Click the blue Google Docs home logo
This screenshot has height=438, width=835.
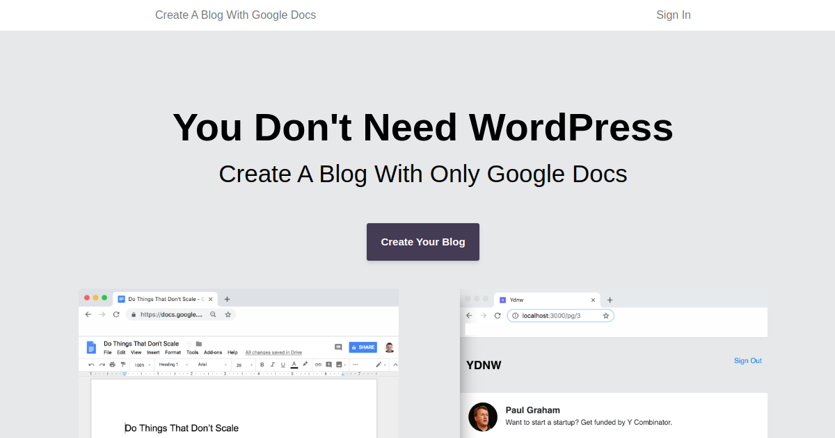(90, 347)
